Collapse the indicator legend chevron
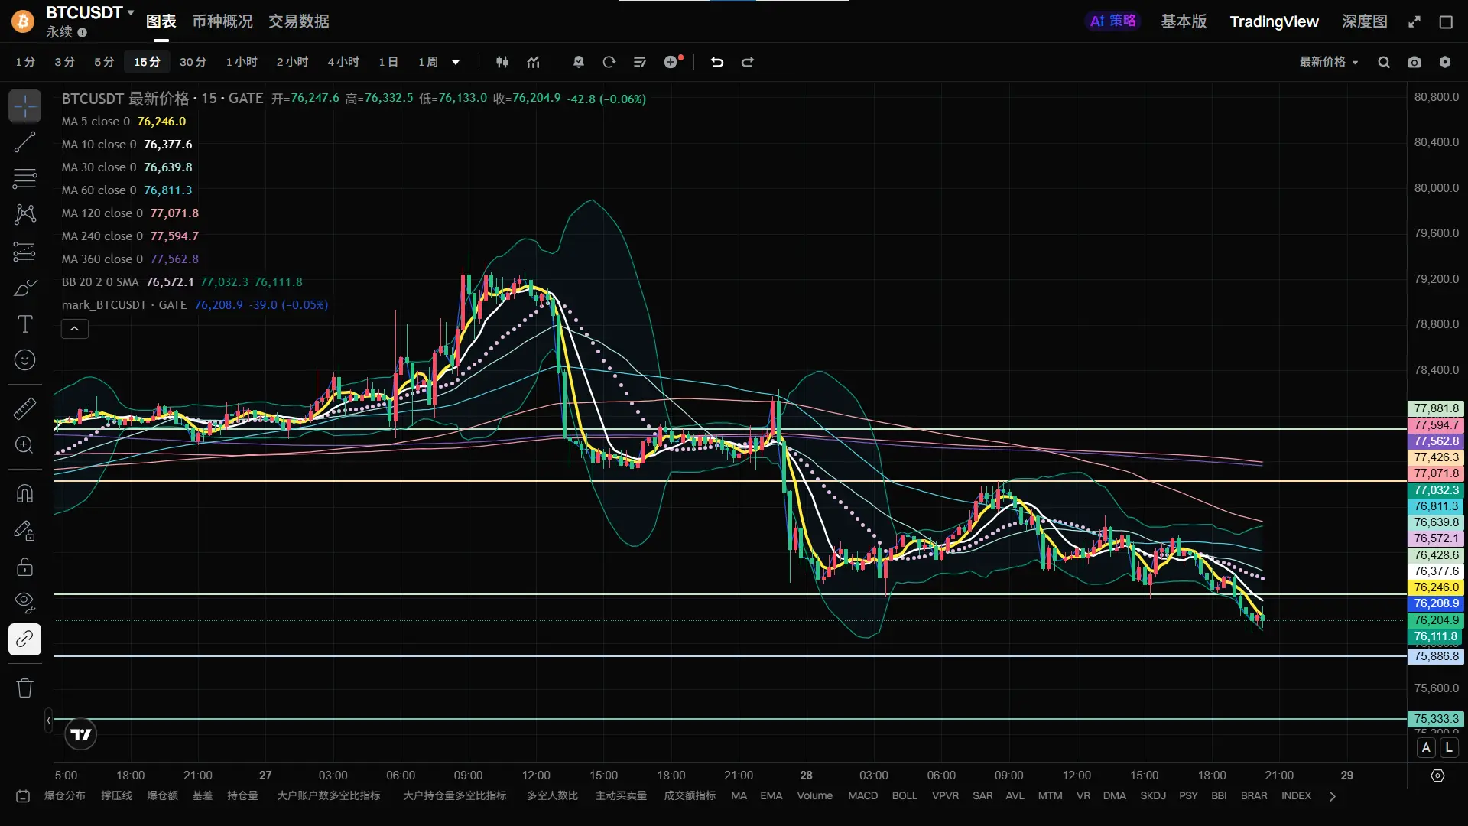The image size is (1468, 826). pos(74,329)
